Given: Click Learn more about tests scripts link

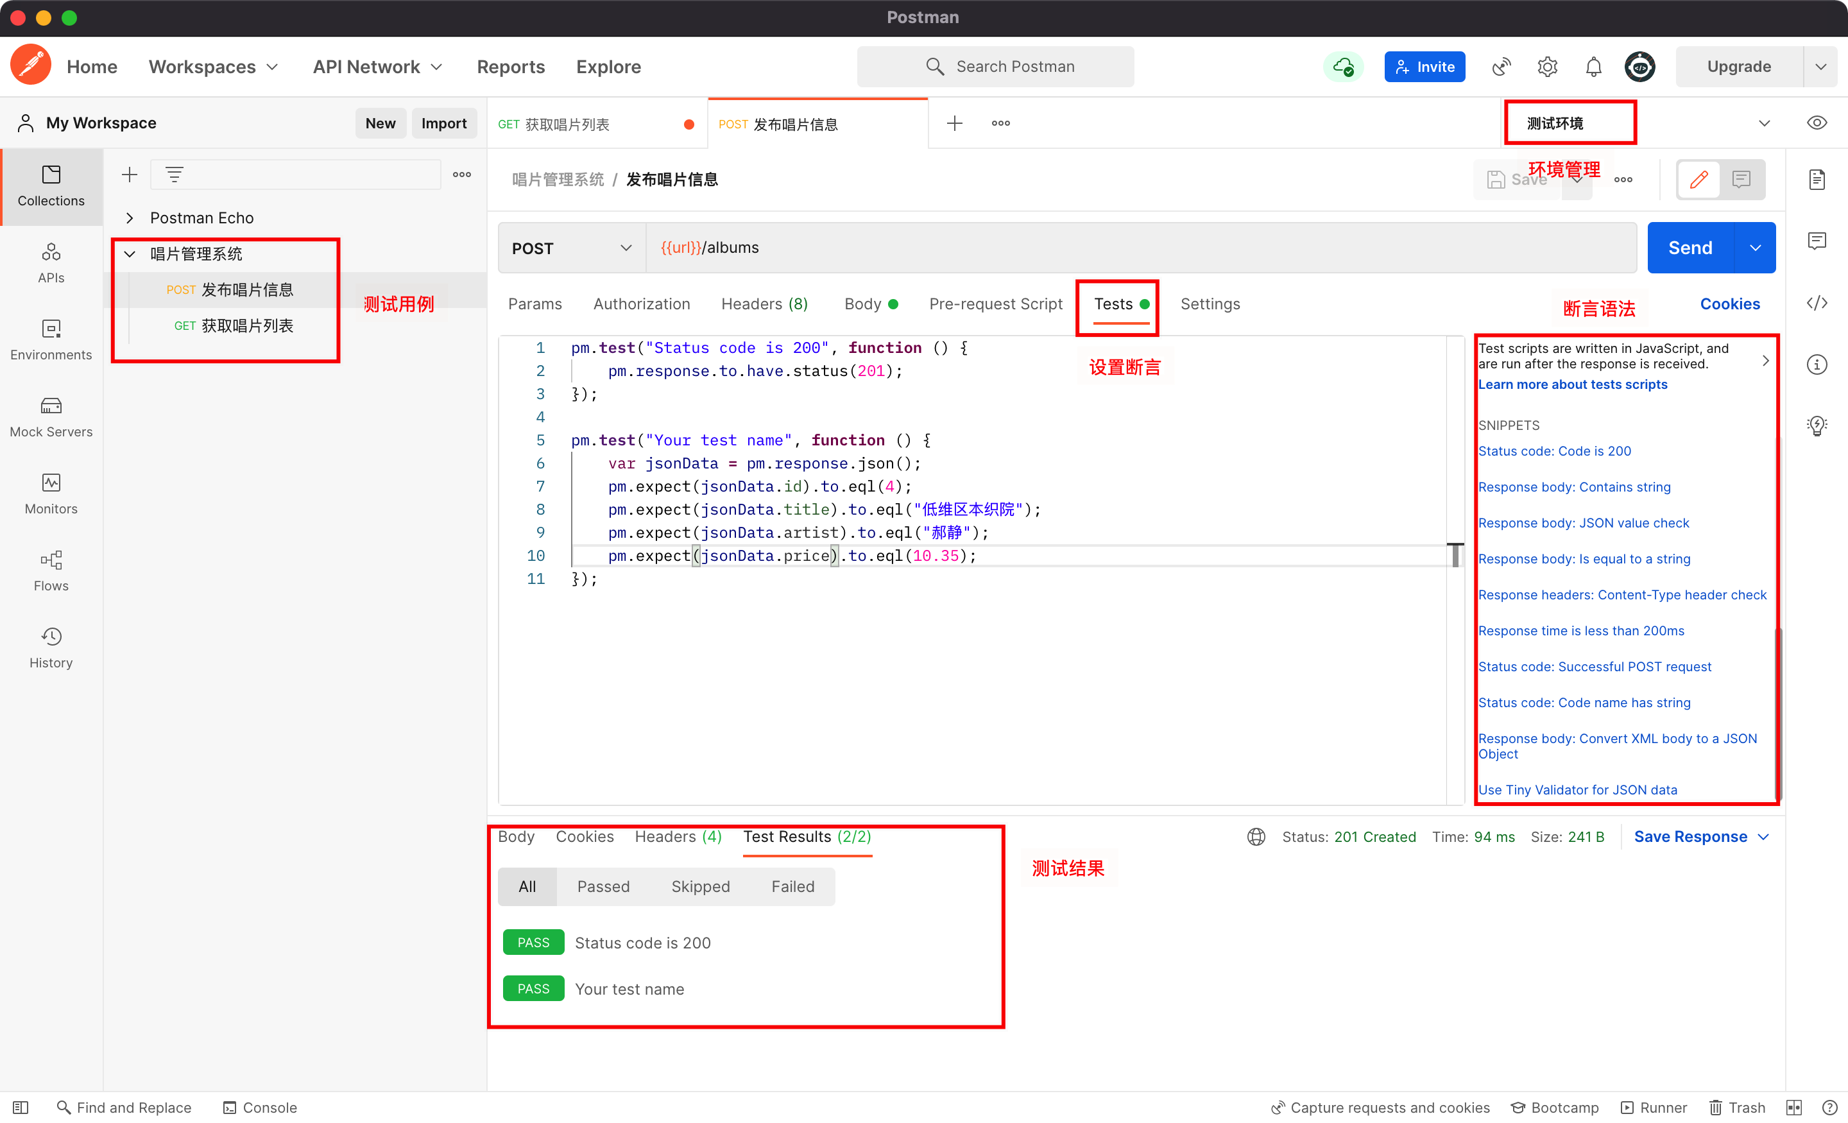Looking at the screenshot, I should [1572, 384].
